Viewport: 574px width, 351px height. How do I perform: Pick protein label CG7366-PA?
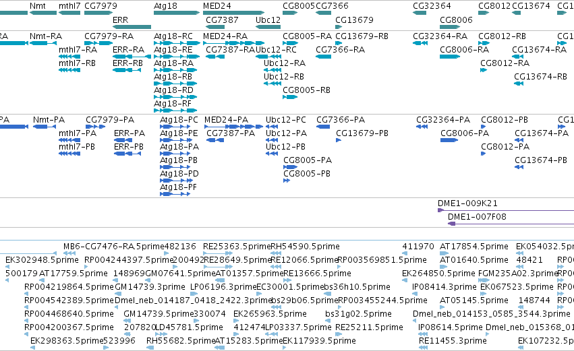(x=341, y=120)
